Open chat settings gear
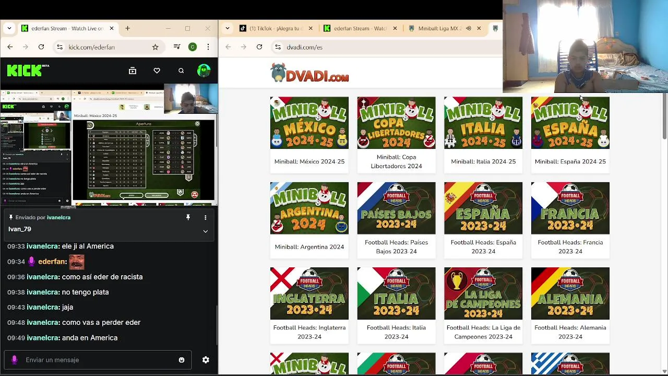 pyautogui.click(x=206, y=360)
